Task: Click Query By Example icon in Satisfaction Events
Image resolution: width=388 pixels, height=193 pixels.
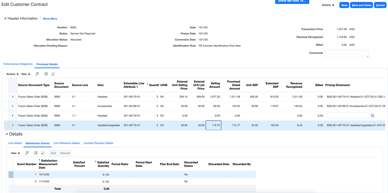Action: (36, 153)
